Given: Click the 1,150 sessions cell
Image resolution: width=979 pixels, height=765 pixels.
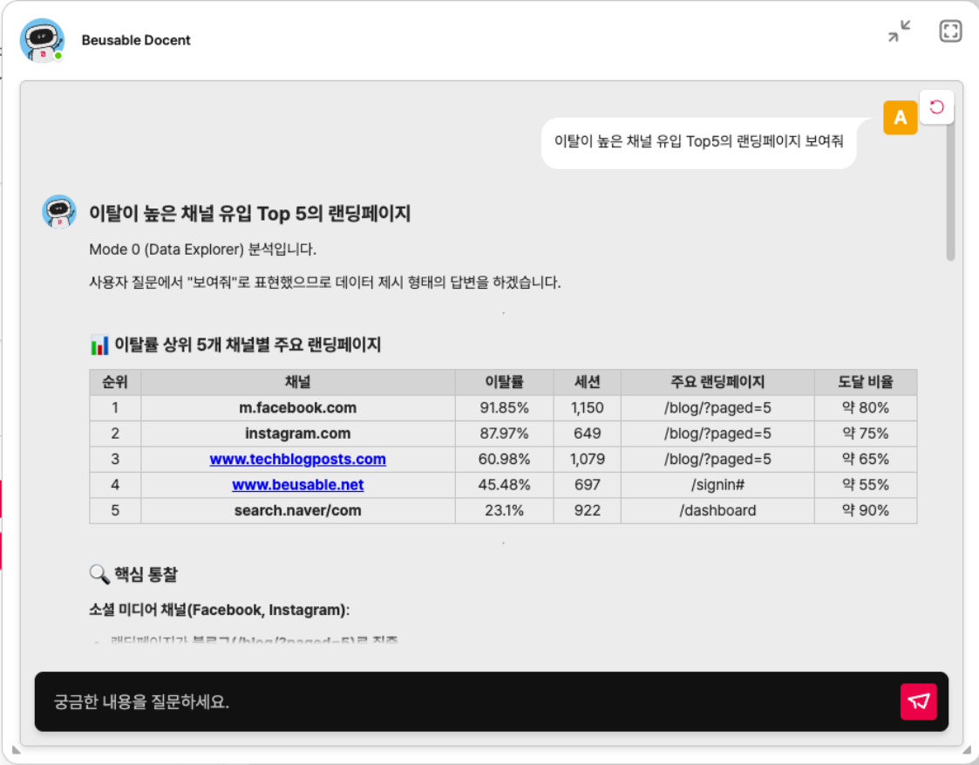Looking at the screenshot, I should (587, 407).
